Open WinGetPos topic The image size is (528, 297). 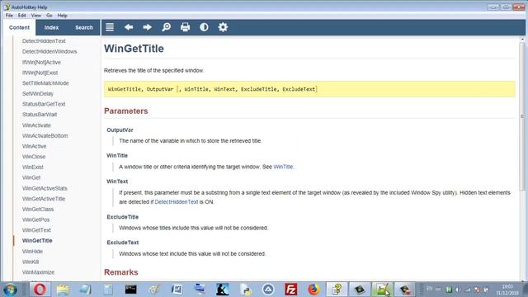coord(35,219)
